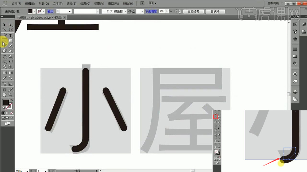Click the large fill color swatch in toolbox
307x172 pixels.
coord(6,103)
